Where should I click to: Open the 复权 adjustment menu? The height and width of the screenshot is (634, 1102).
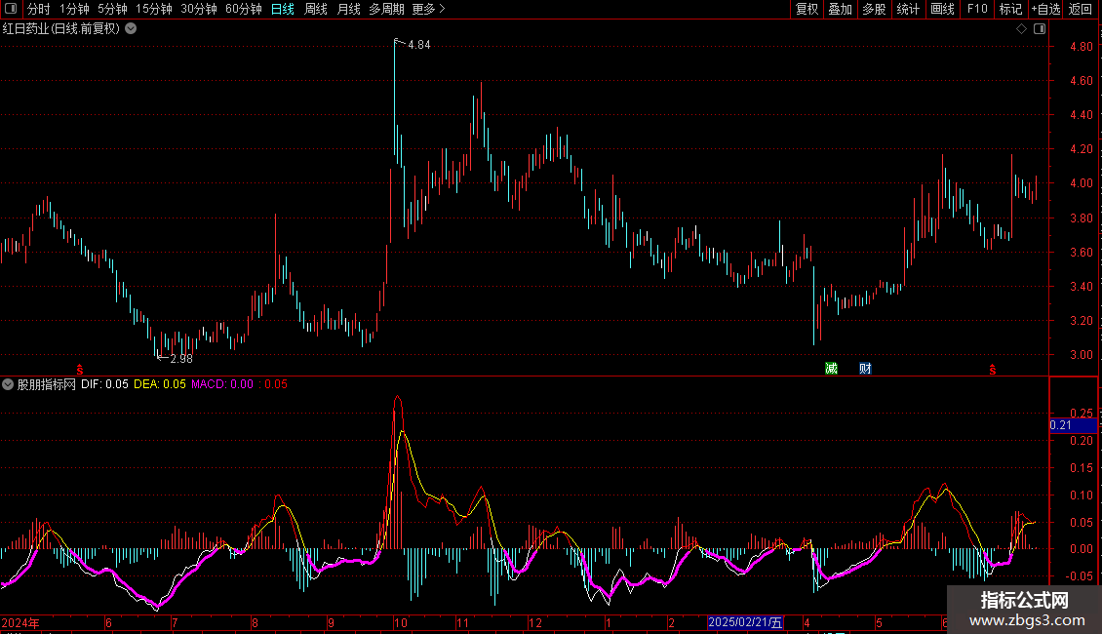[807, 9]
